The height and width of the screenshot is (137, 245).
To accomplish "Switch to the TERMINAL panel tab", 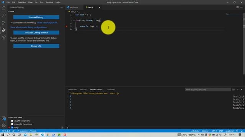I will [111, 90].
